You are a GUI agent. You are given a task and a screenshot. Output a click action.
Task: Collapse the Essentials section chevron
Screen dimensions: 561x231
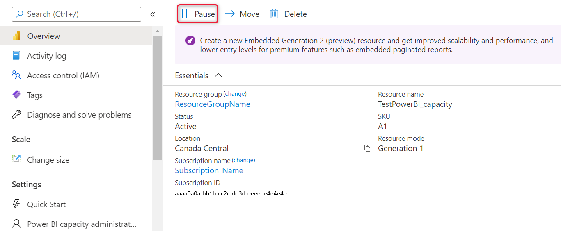click(x=218, y=75)
